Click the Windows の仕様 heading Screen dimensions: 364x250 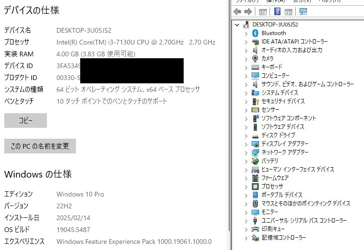coord(38,174)
